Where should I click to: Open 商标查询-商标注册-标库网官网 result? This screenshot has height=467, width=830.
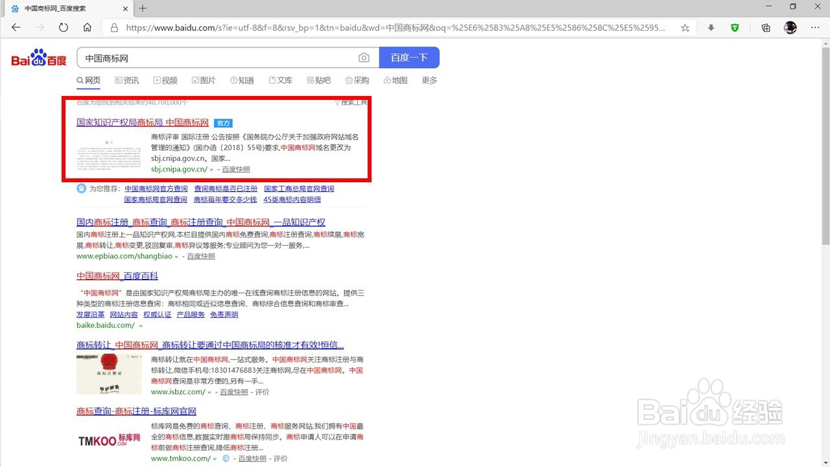pos(136,411)
